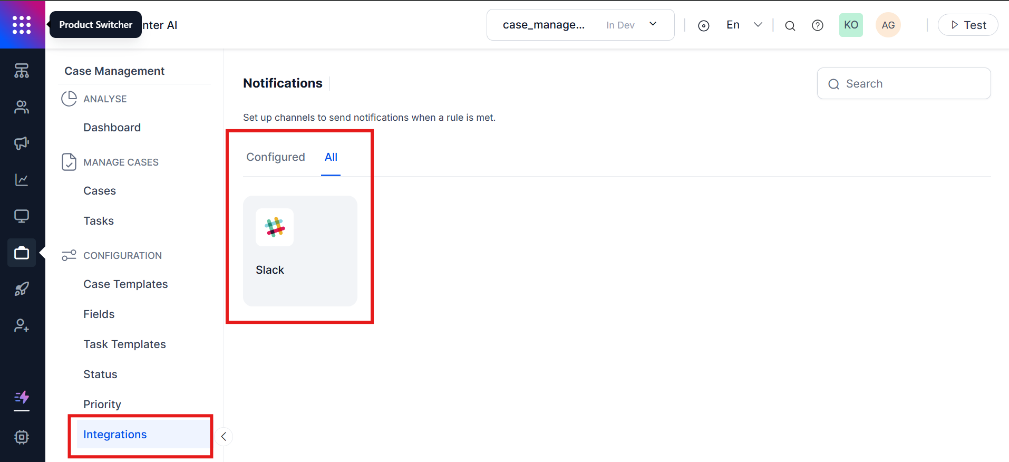Open the Dashboard page

tap(112, 128)
